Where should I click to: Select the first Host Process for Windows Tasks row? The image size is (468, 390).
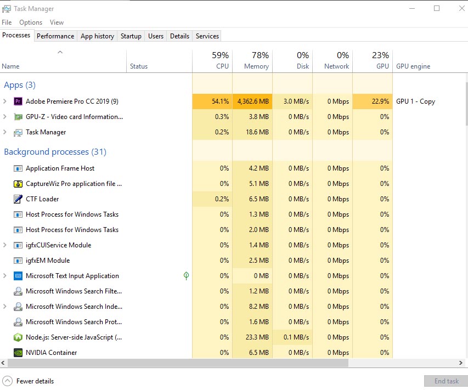point(196,214)
